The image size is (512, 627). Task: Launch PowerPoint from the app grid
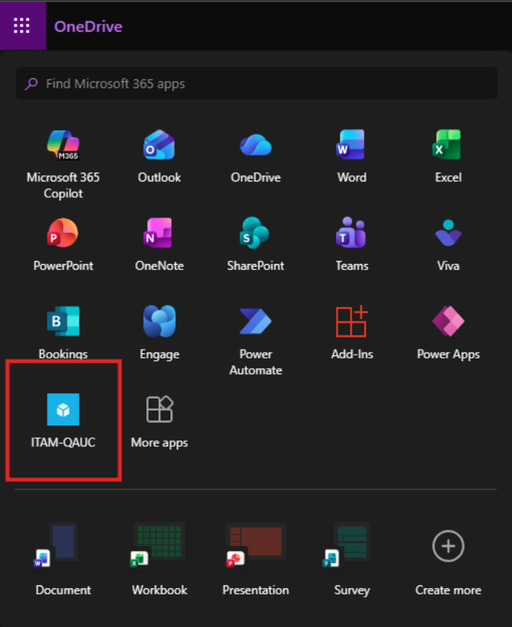[63, 234]
